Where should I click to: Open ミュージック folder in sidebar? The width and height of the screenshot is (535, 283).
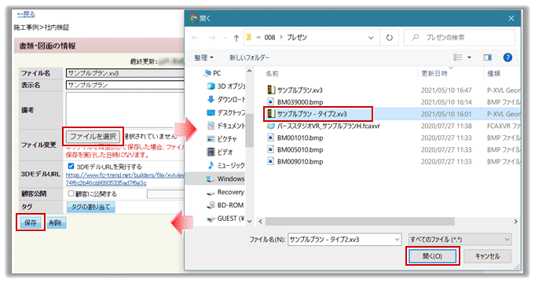coord(226,165)
